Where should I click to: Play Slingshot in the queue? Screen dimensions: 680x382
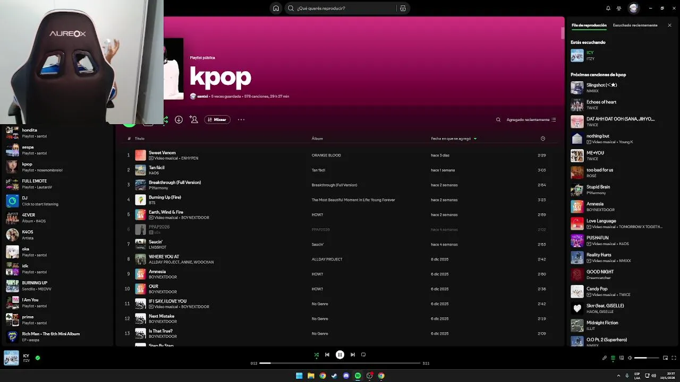click(622, 88)
